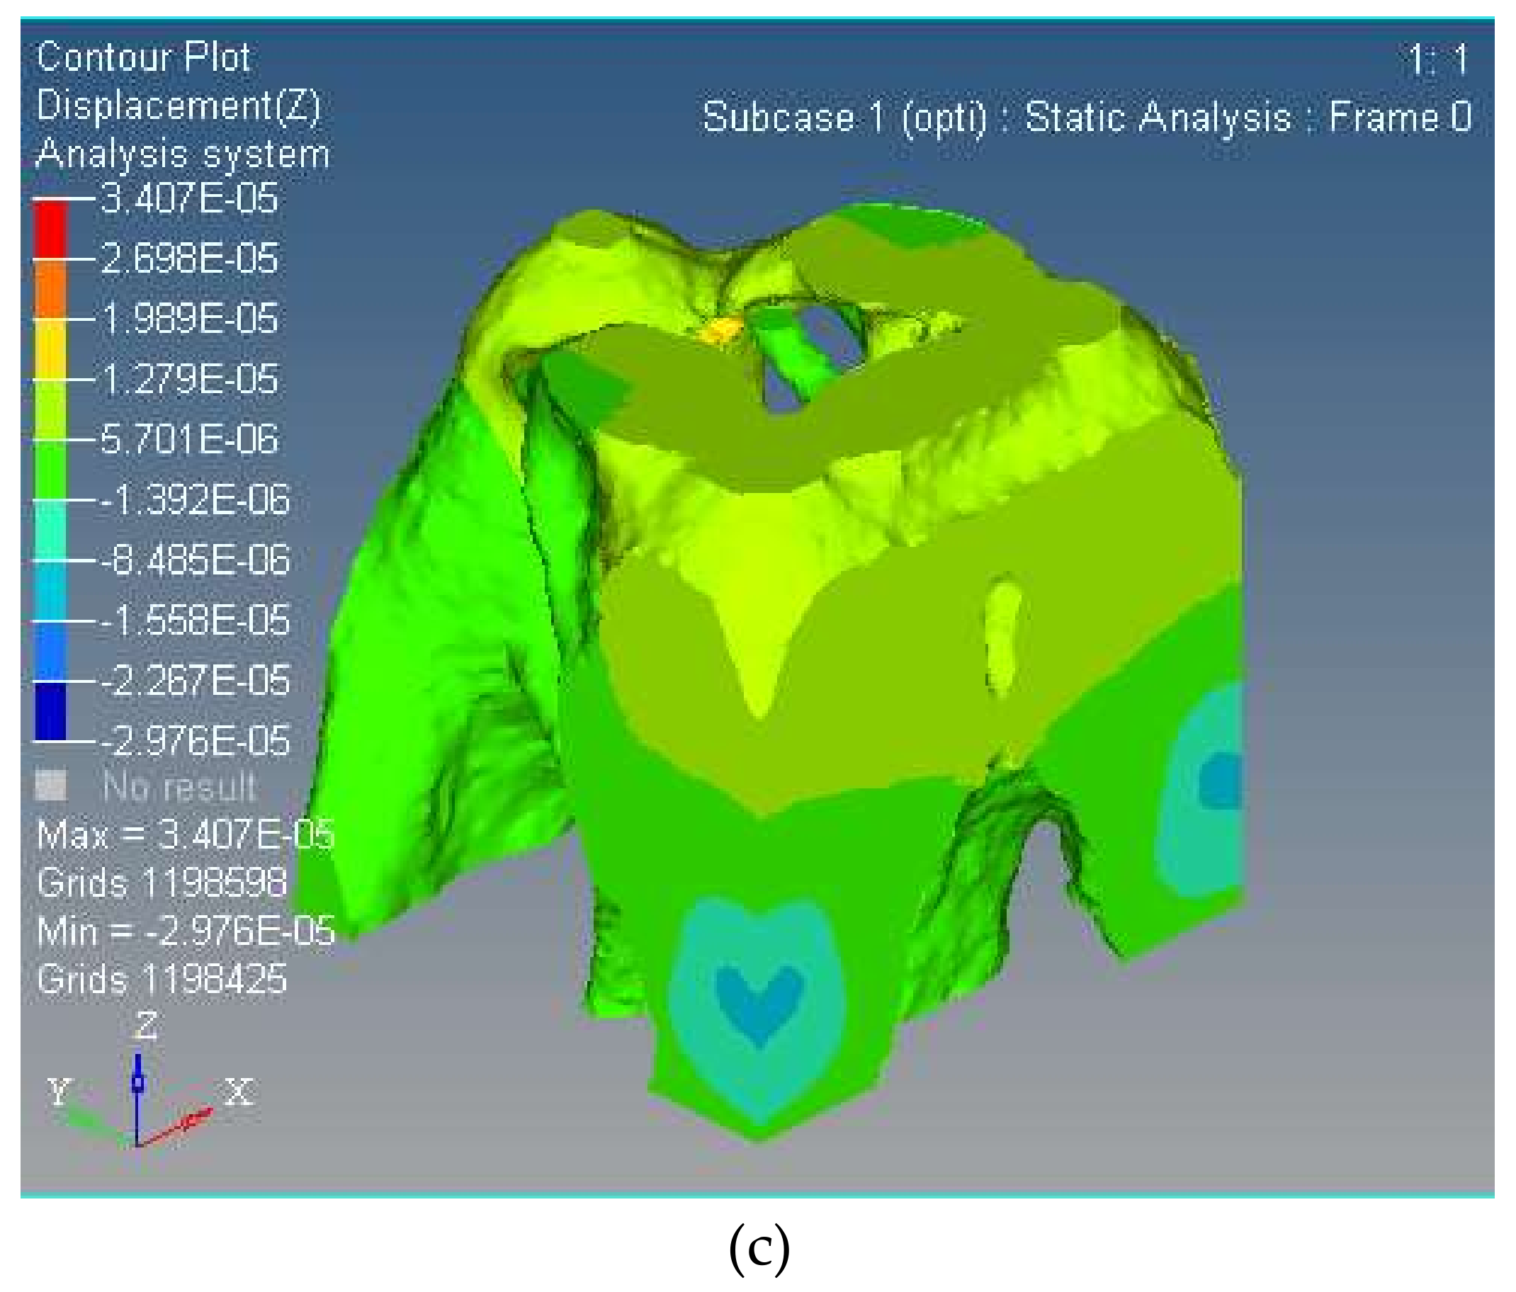Click the dark blue legend color band

(50, 710)
